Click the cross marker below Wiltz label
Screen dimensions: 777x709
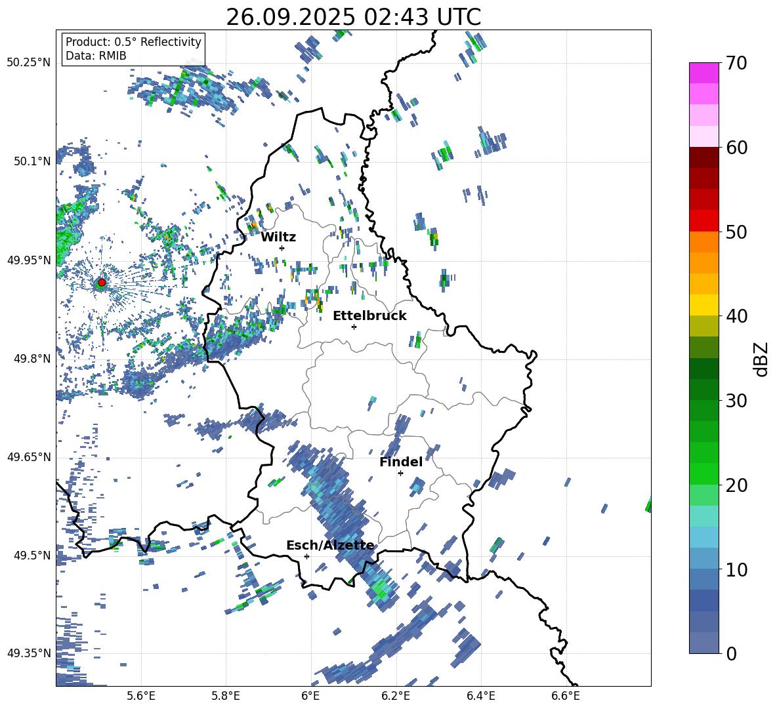(282, 248)
